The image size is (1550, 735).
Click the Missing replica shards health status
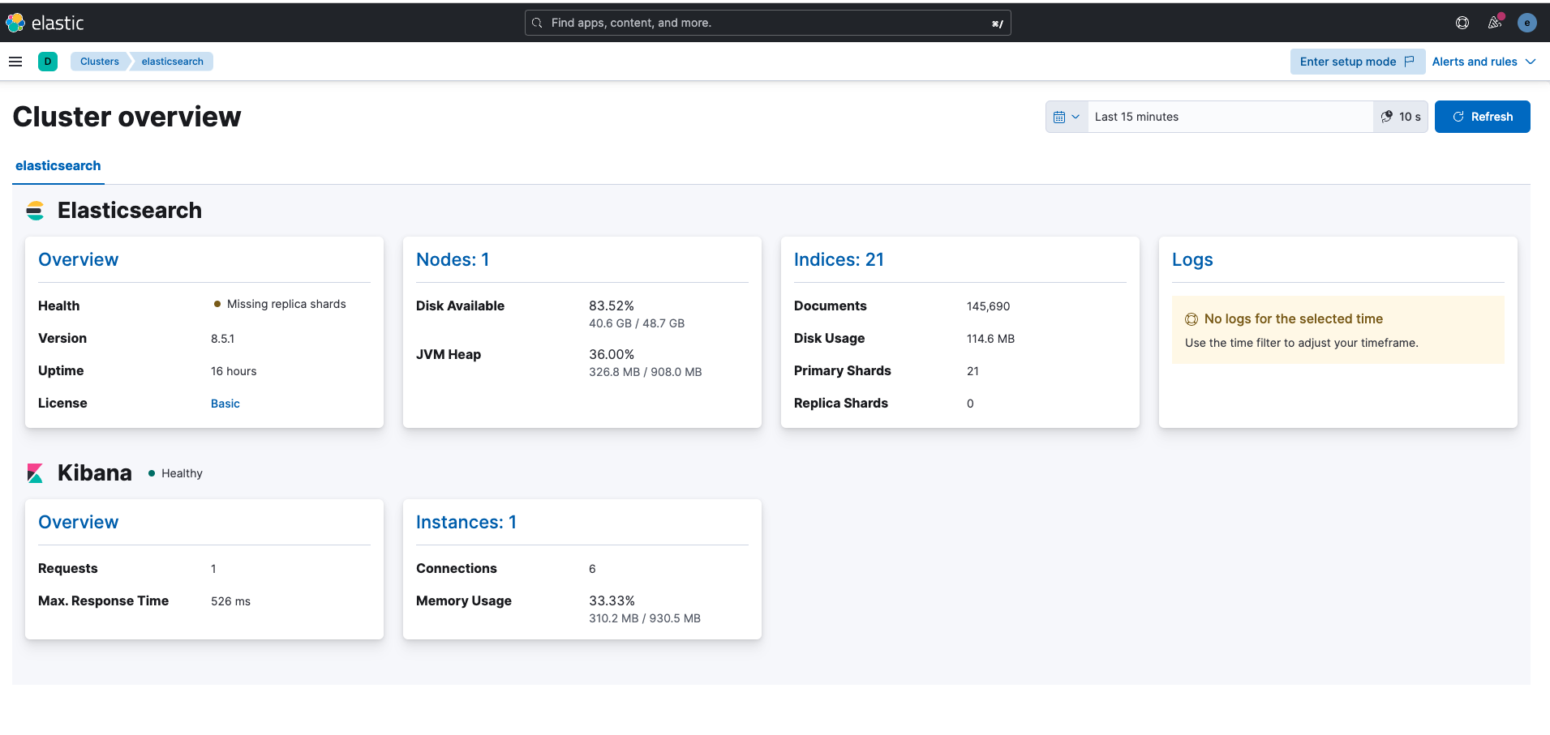(x=280, y=304)
